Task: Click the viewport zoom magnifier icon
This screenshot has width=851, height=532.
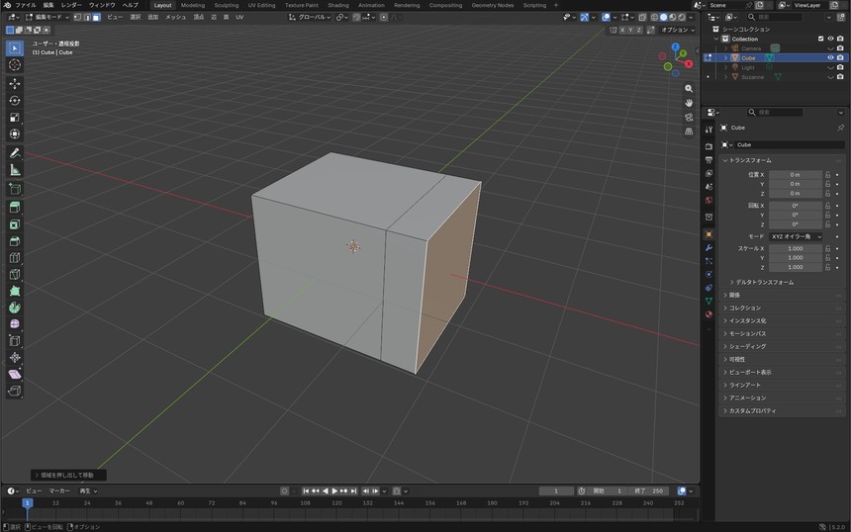Action: pos(689,88)
